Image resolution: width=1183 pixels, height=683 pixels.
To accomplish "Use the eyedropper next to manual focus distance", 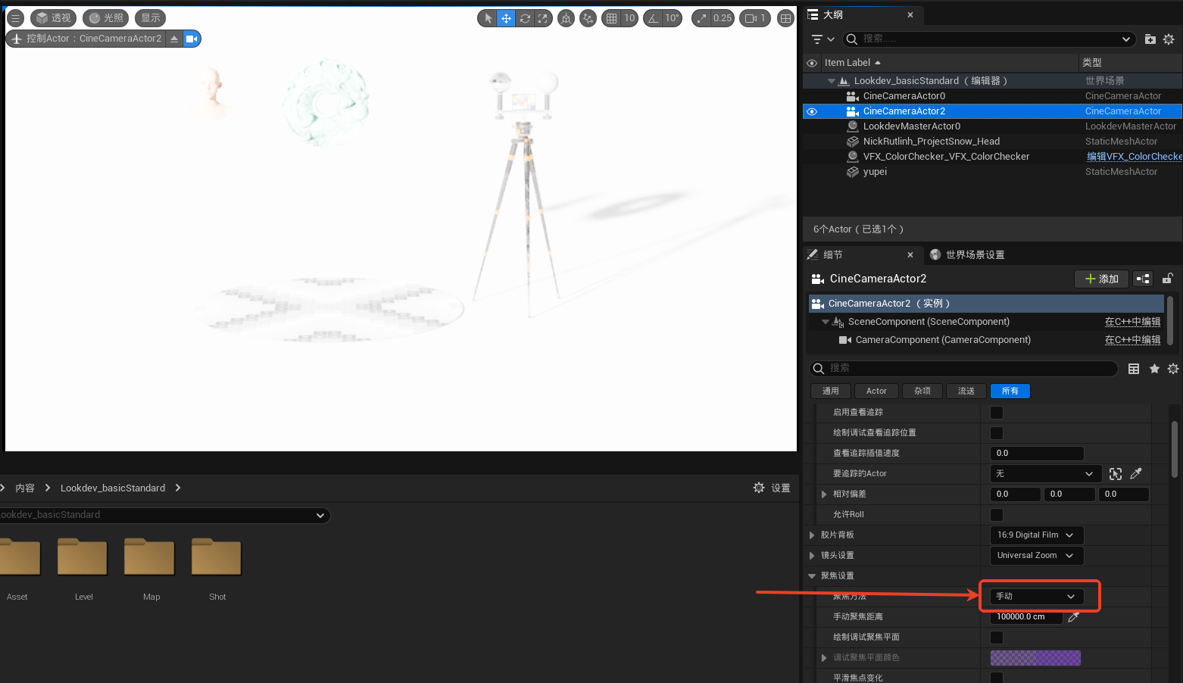I will (x=1073, y=617).
